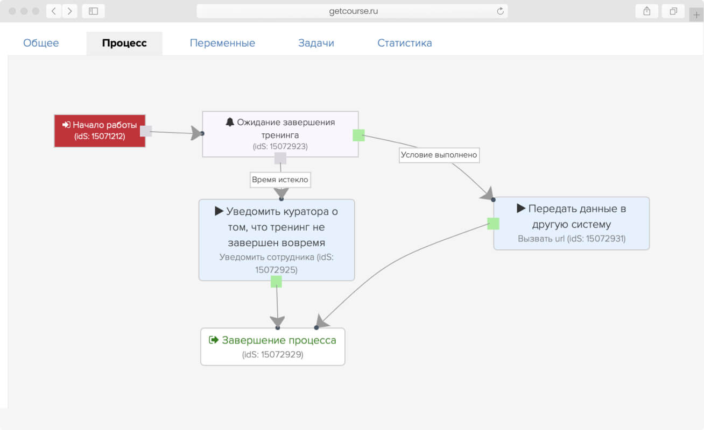Click green connector under Уведомить куратора block
The width and height of the screenshot is (704, 430).
[276, 282]
